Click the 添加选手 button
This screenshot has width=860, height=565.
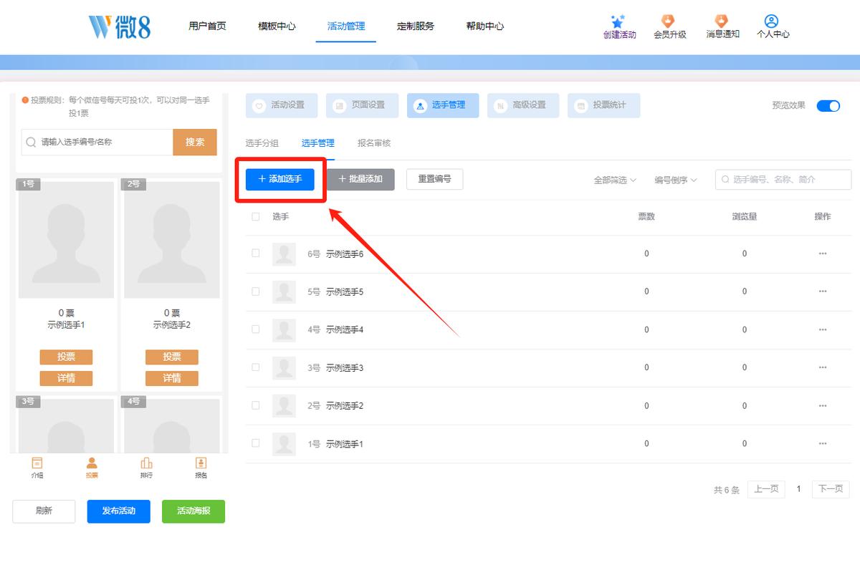[x=279, y=179]
